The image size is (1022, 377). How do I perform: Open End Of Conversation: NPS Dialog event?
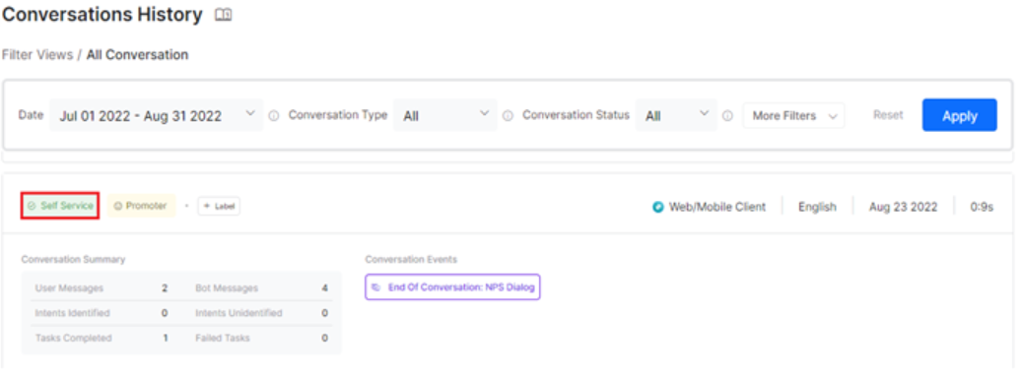coord(453,287)
